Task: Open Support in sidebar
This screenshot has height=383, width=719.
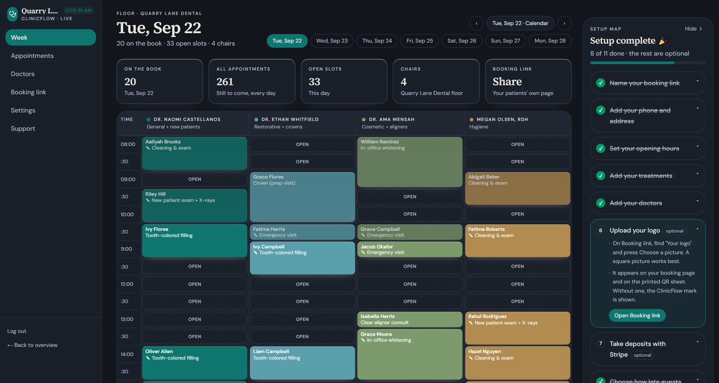Action: tap(51, 128)
